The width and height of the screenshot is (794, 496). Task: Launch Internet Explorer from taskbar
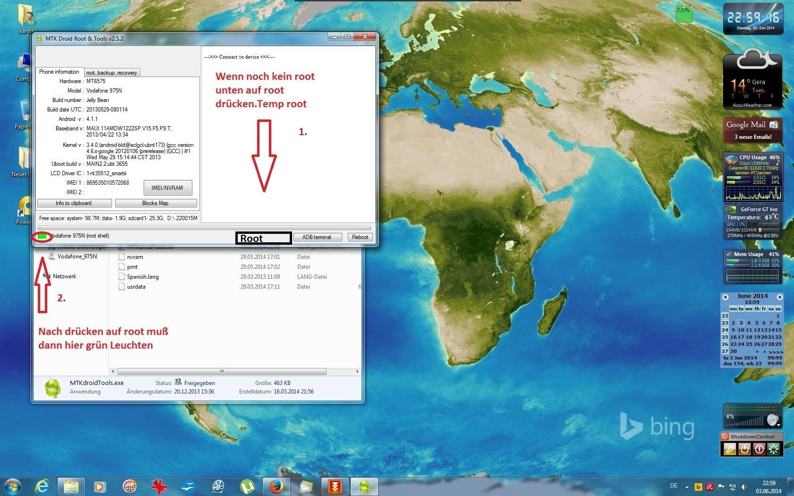pyautogui.click(x=42, y=486)
